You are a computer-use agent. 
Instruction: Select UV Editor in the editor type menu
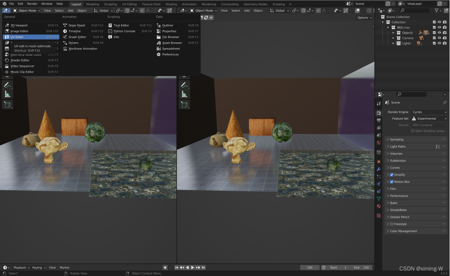pos(31,37)
